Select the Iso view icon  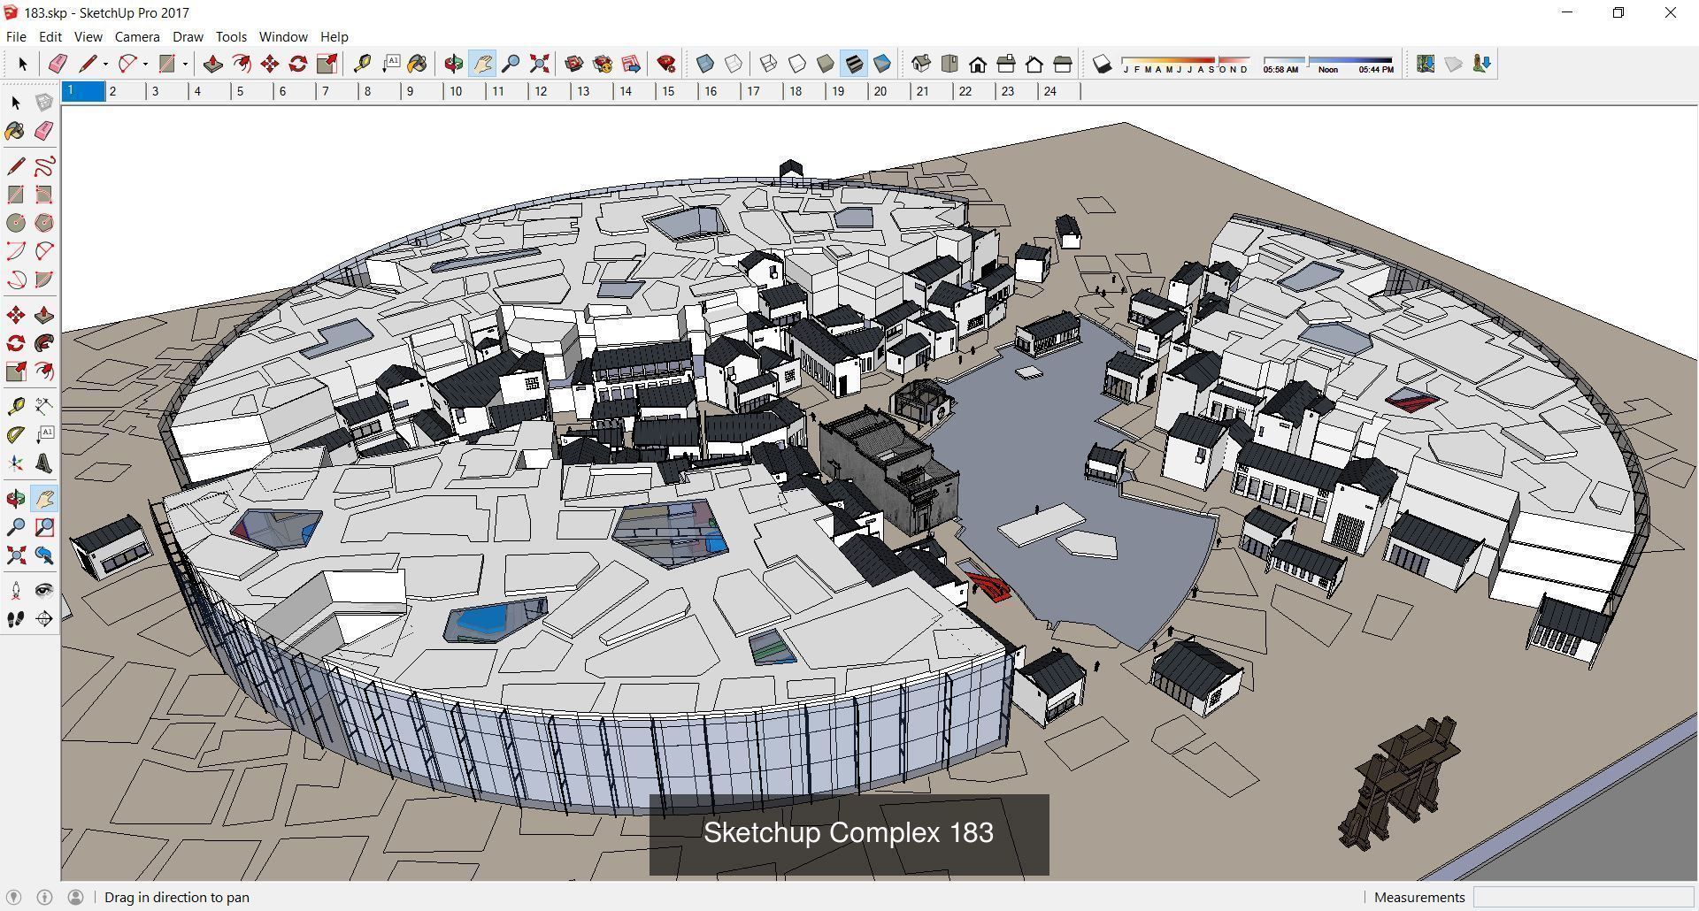(921, 64)
